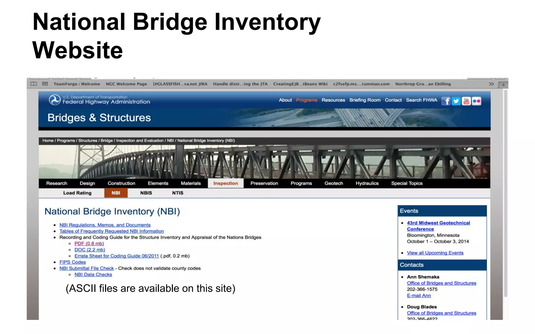Viewport: 535px width, 334px height.
Task: Download the PDF (0.8 mb) coding guide
Action: point(89,243)
